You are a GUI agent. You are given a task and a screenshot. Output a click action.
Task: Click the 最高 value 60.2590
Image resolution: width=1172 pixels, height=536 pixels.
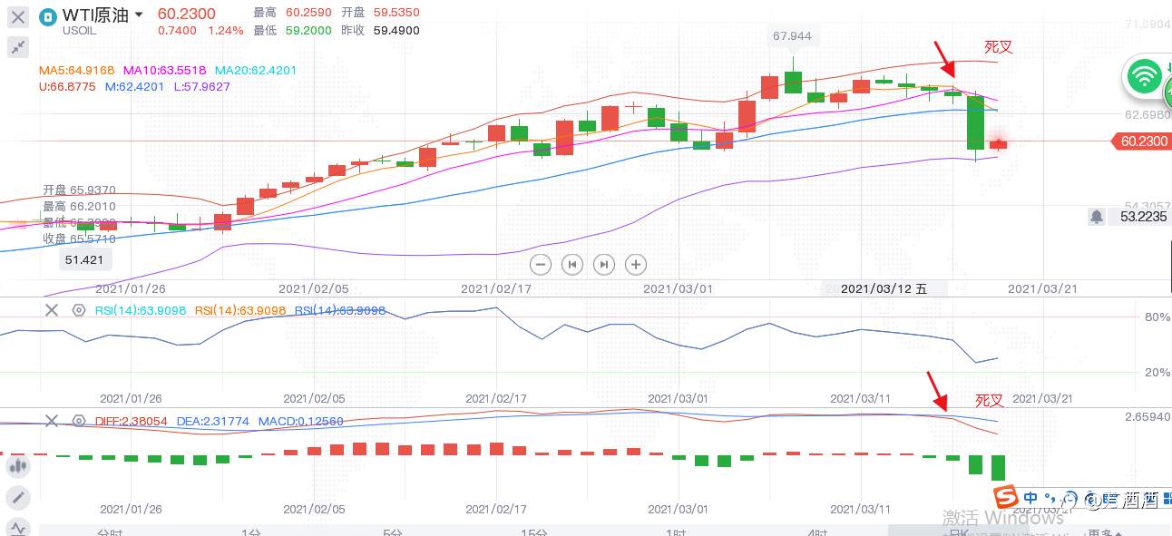[x=309, y=14]
